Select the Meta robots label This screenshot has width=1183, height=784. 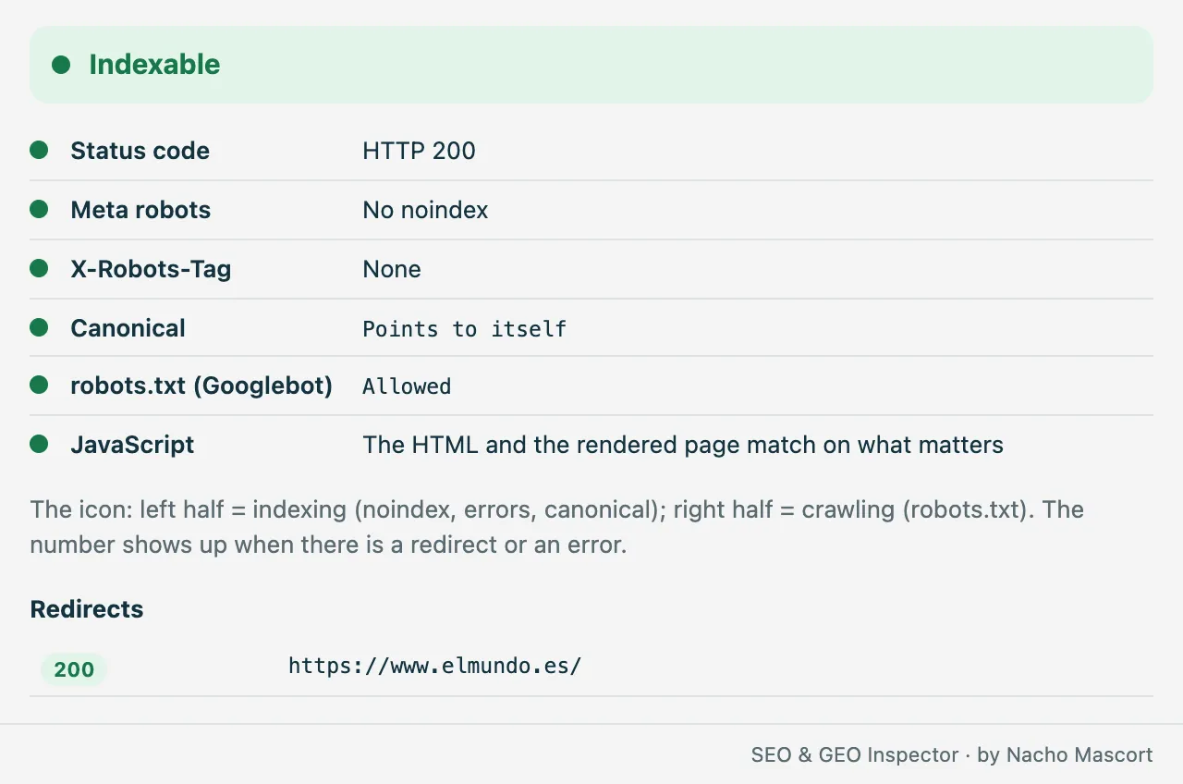pyautogui.click(x=140, y=210)
